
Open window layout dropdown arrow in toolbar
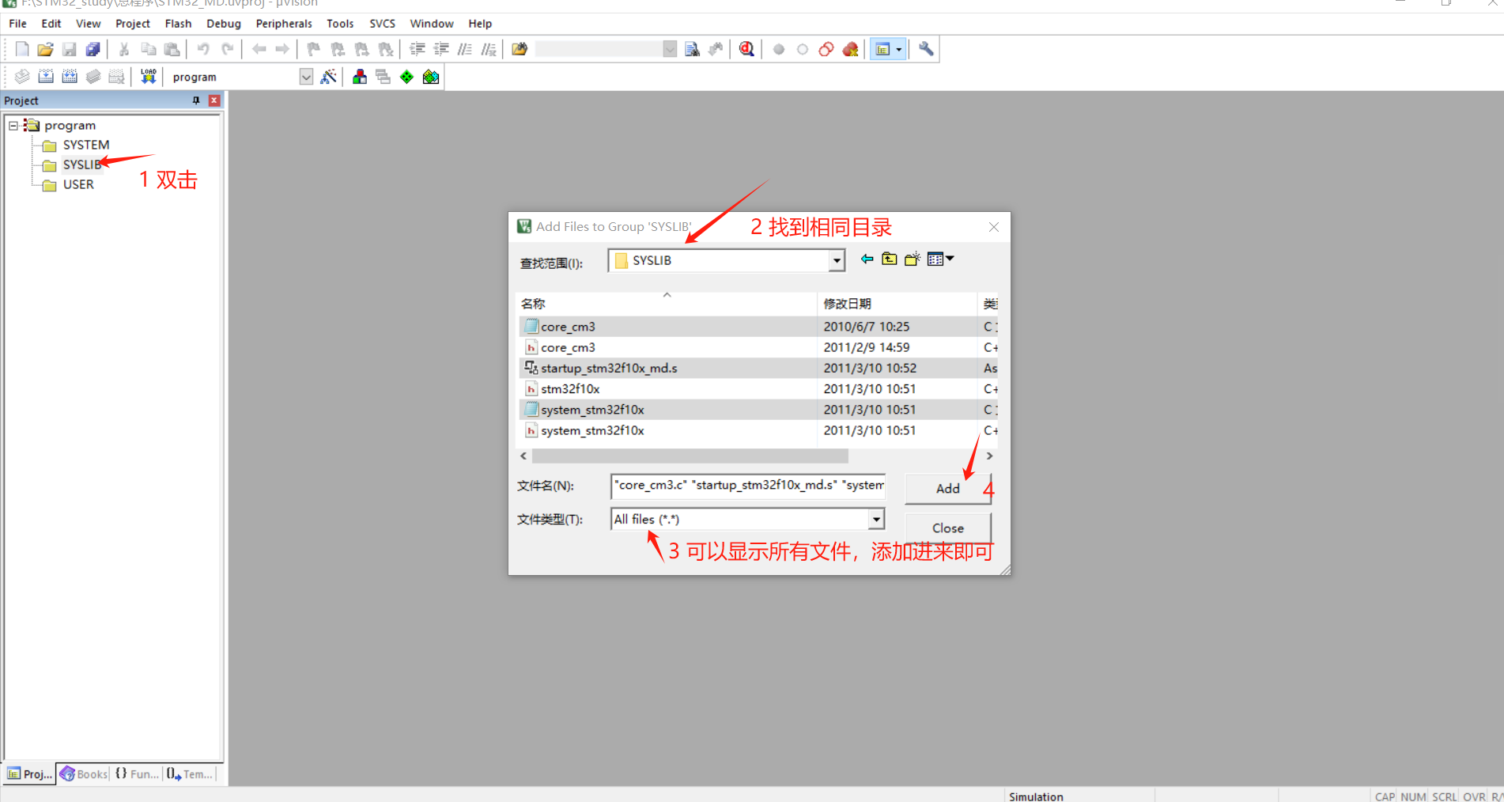point(899,49)
